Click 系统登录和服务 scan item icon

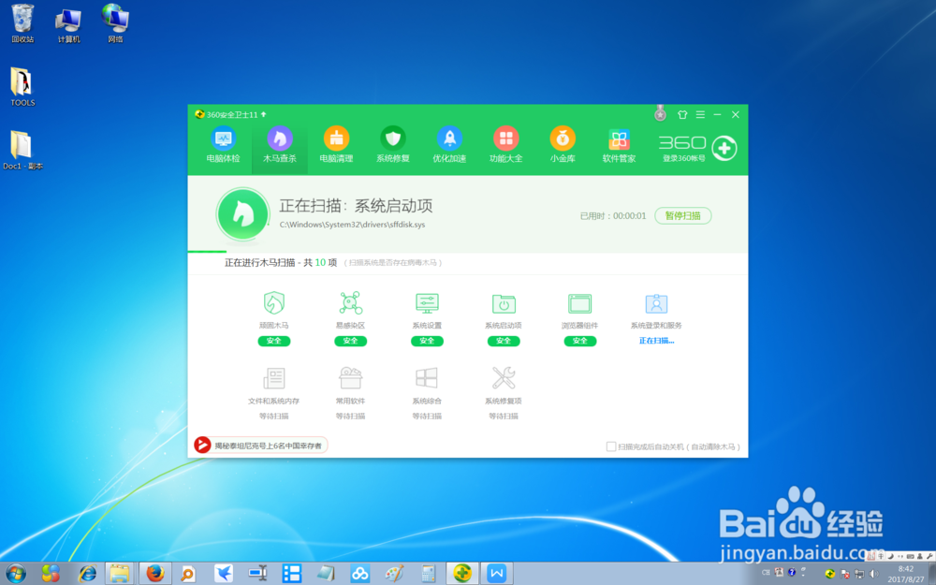coord(656,303)
